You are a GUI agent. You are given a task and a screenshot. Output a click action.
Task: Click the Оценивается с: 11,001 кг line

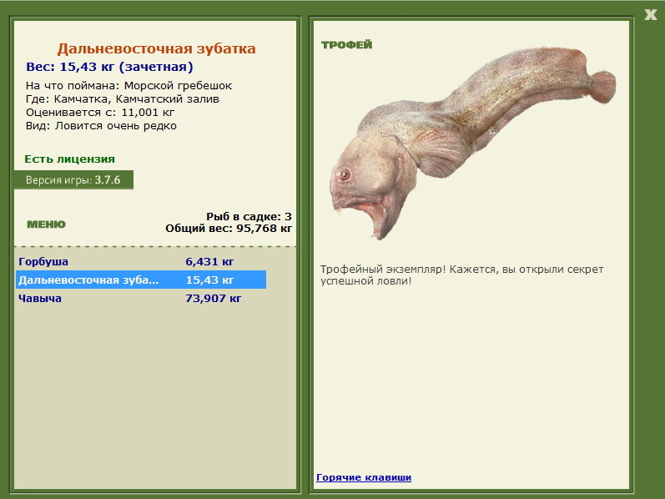pos(100,113)
